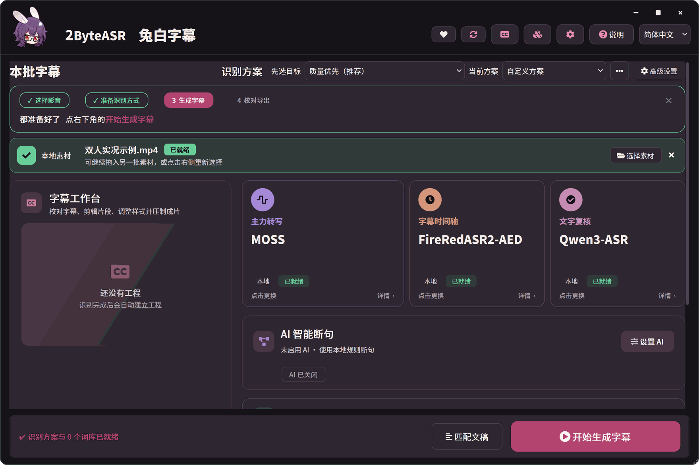Select step 4 校对导出

[x=253, y=100]
